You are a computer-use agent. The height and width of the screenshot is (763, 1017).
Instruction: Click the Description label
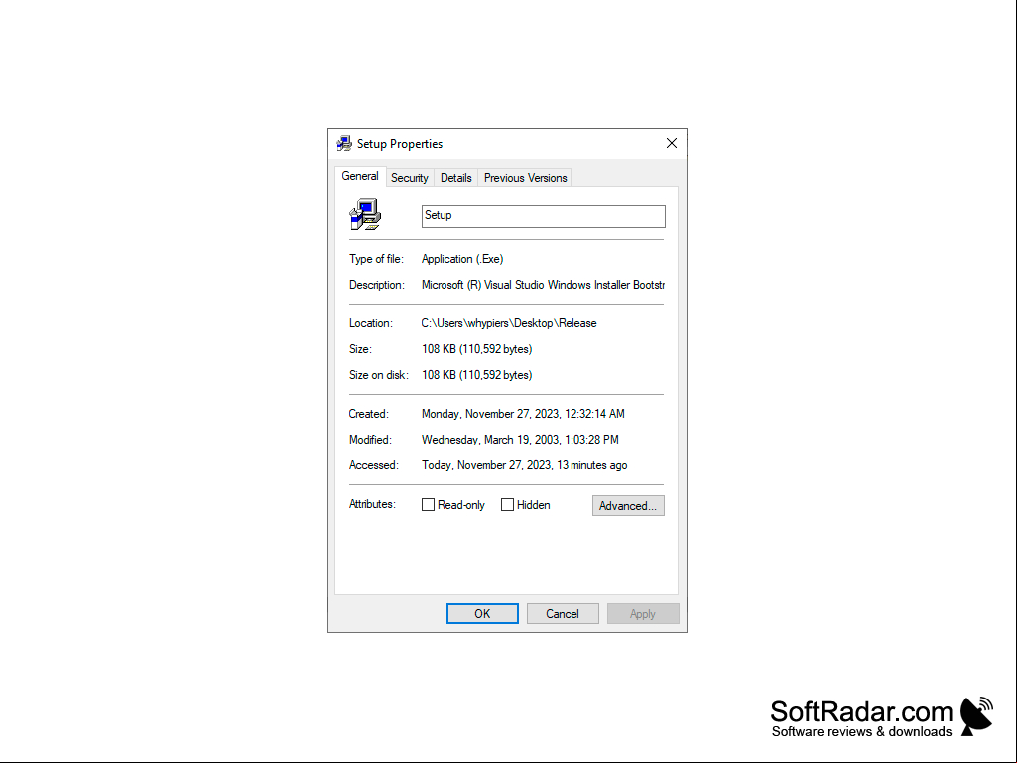(377, 285)
